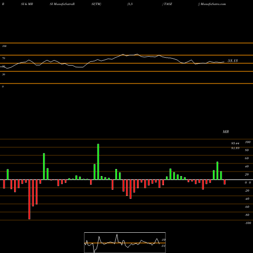Open the mini oscillator thumbnail chart
This screenshot has height=253, width=253.
pyautogui.click(x=125, y=242)
